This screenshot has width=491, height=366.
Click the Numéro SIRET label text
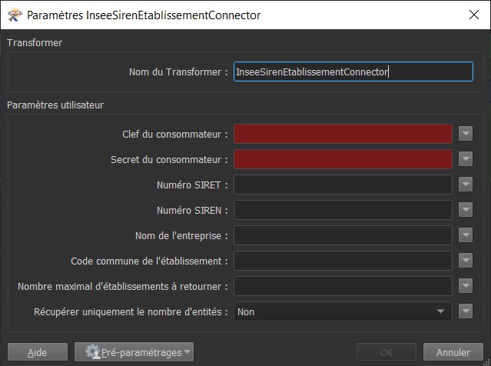pos(192,185)
